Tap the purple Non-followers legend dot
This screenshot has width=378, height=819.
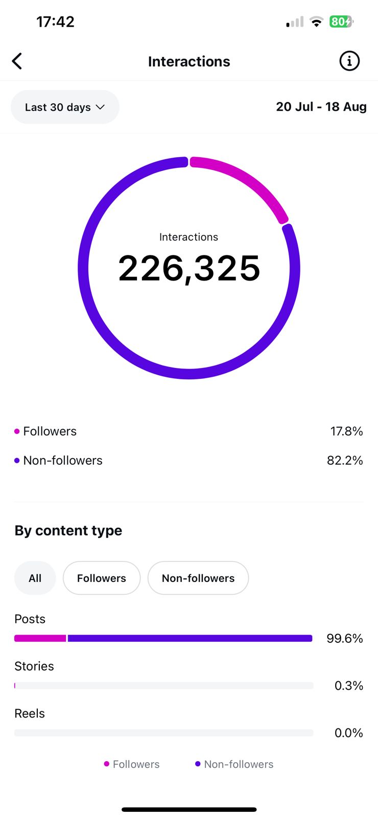pyautogui.click(x=17, y=461)
